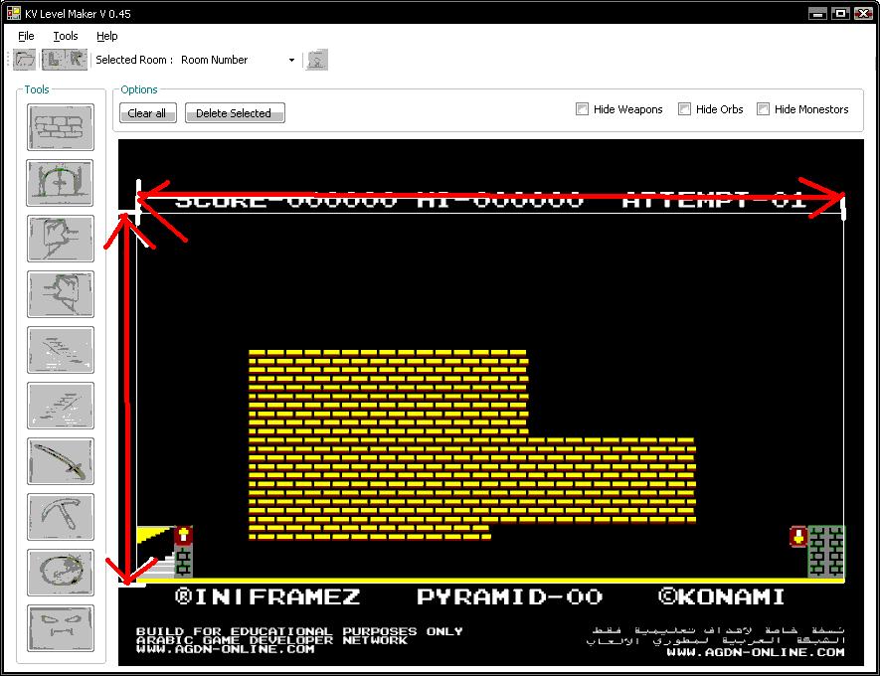Select the arched door tool

[60, 182]
